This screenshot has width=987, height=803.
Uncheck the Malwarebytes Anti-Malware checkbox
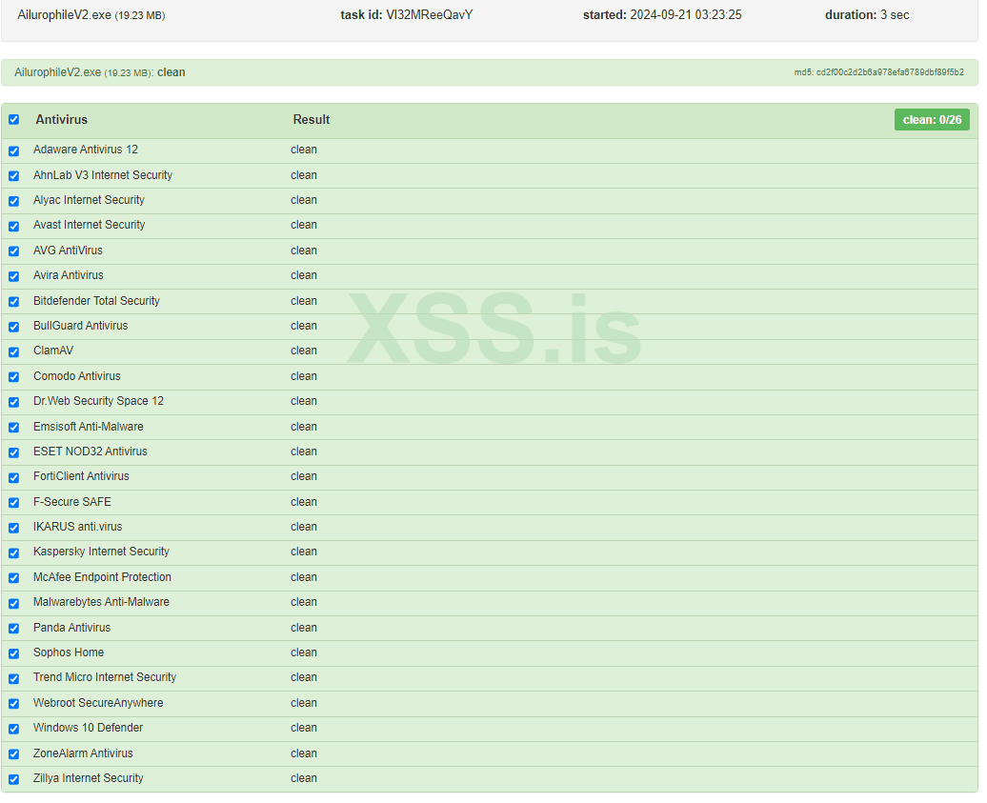14,605
